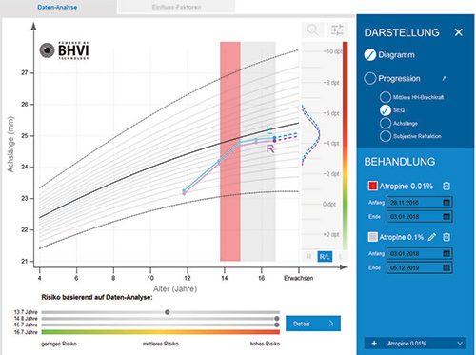Click the red Atropine 0.01% color swatch

pyautogui.click(x=372, y=186)
